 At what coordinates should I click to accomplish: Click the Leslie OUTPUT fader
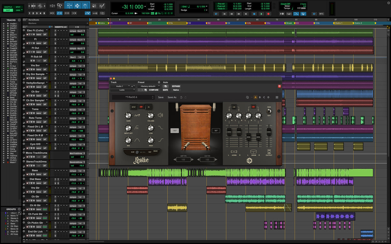(x=269, y=132)
